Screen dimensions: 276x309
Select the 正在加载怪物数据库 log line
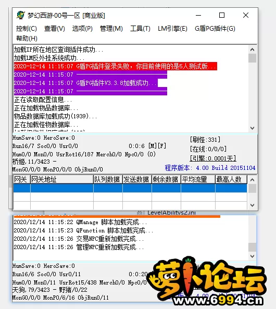point(46,125)
